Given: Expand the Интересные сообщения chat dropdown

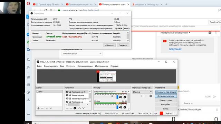Looking at the screenshot, I should (190, 33).
